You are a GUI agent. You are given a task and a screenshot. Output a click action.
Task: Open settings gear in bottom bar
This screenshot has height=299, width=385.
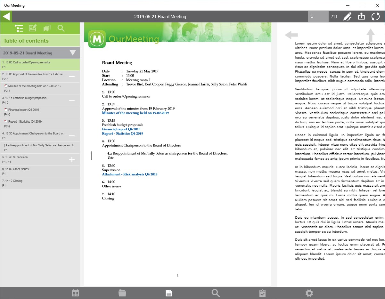[x=309, y=293]
